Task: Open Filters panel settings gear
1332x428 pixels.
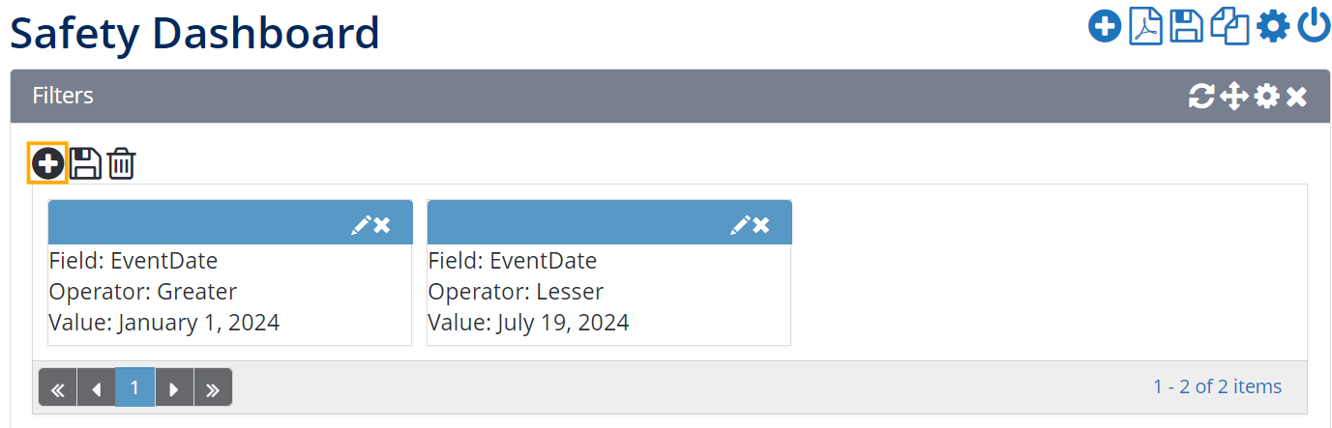Action: tap(1266, 96)
